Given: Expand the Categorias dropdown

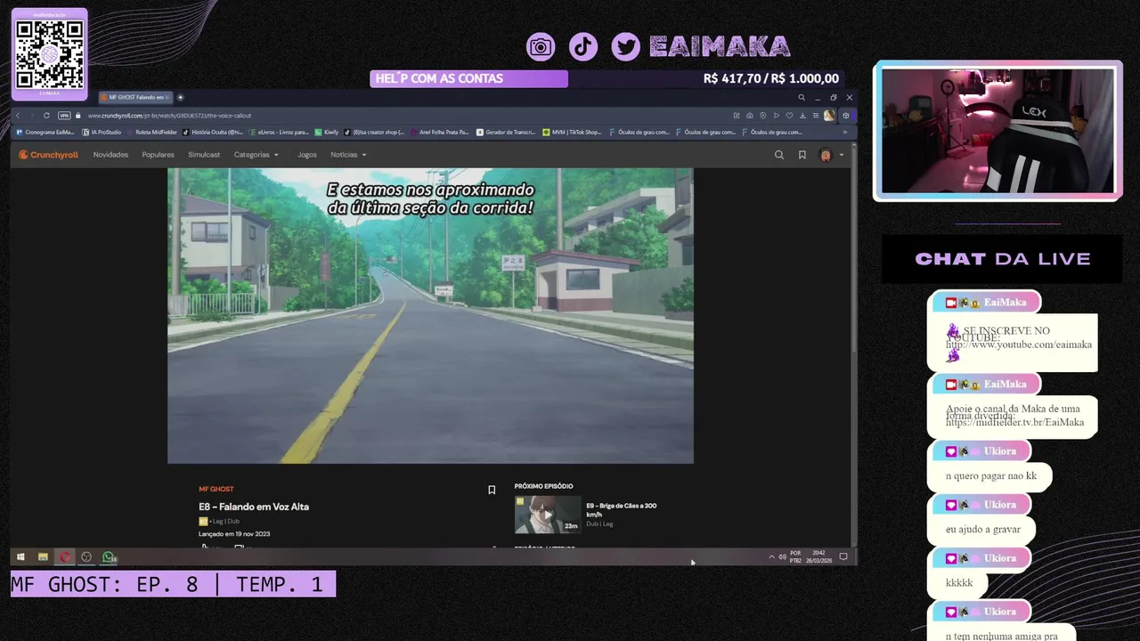Looking at the screenshot, I should coord(256,155).
